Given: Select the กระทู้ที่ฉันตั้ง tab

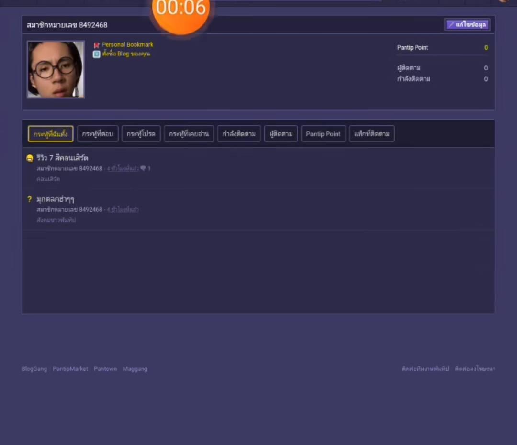Looking at the screenshot, I should pos(50,134).
